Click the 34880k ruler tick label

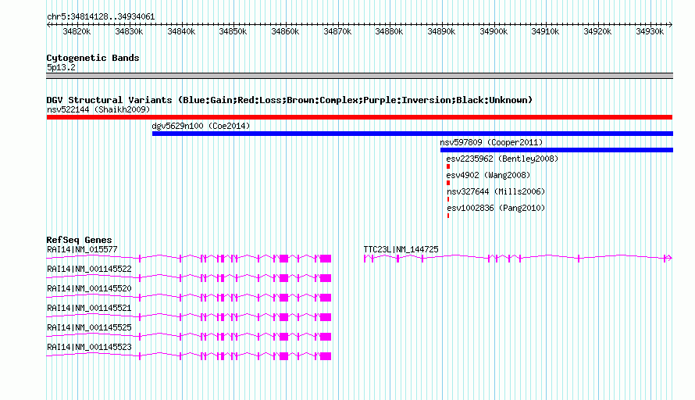[x=389, y=31]
